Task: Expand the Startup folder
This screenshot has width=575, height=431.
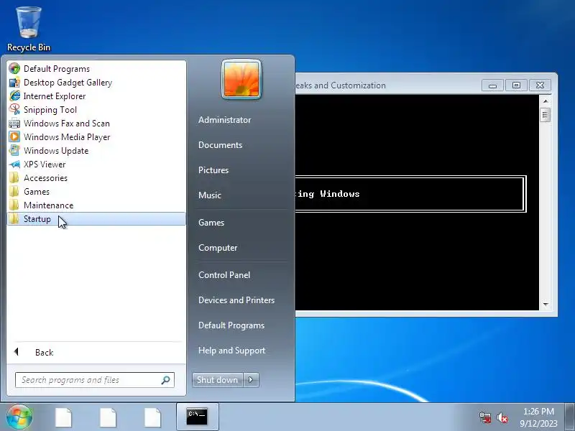Action: coord(96,219)
